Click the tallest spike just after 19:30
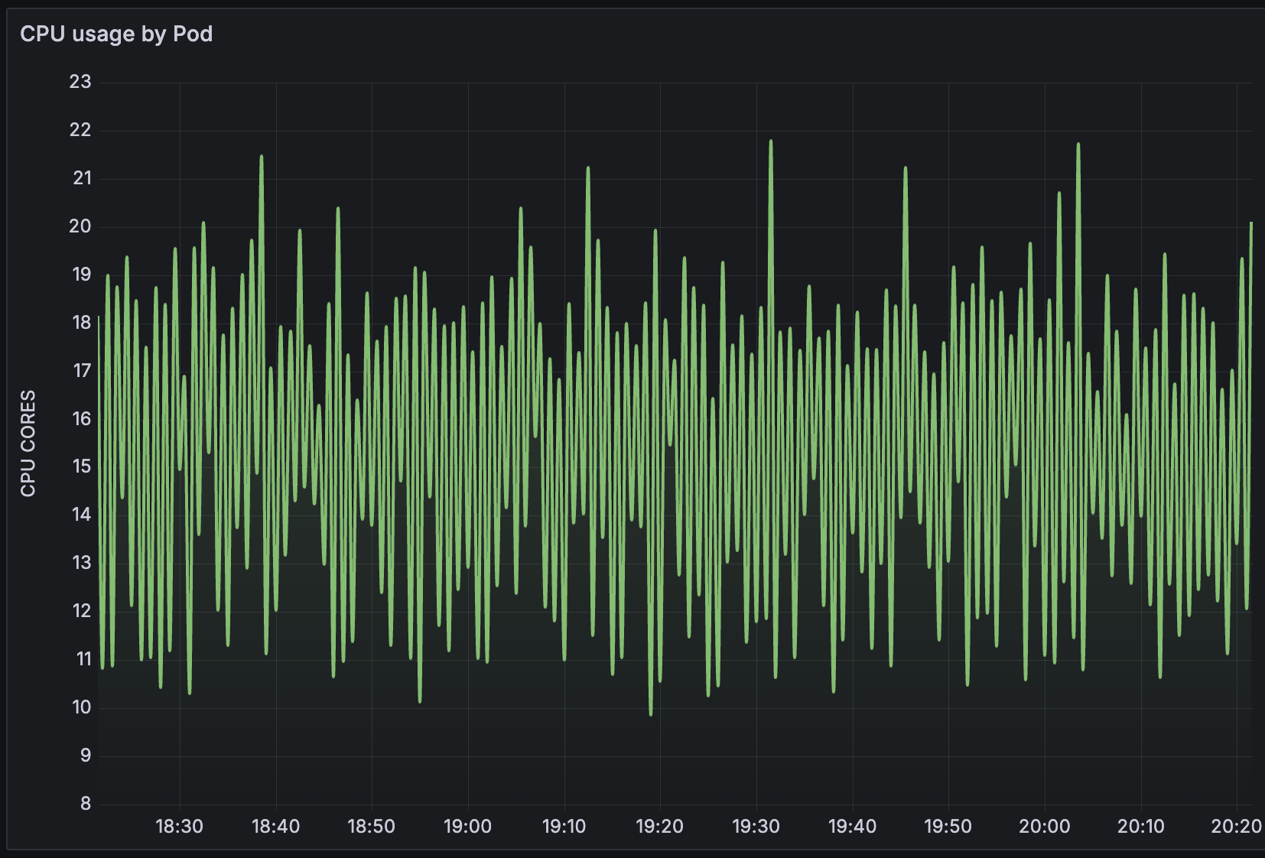This screenshot has height=858, width=1265. click(771, 141)
